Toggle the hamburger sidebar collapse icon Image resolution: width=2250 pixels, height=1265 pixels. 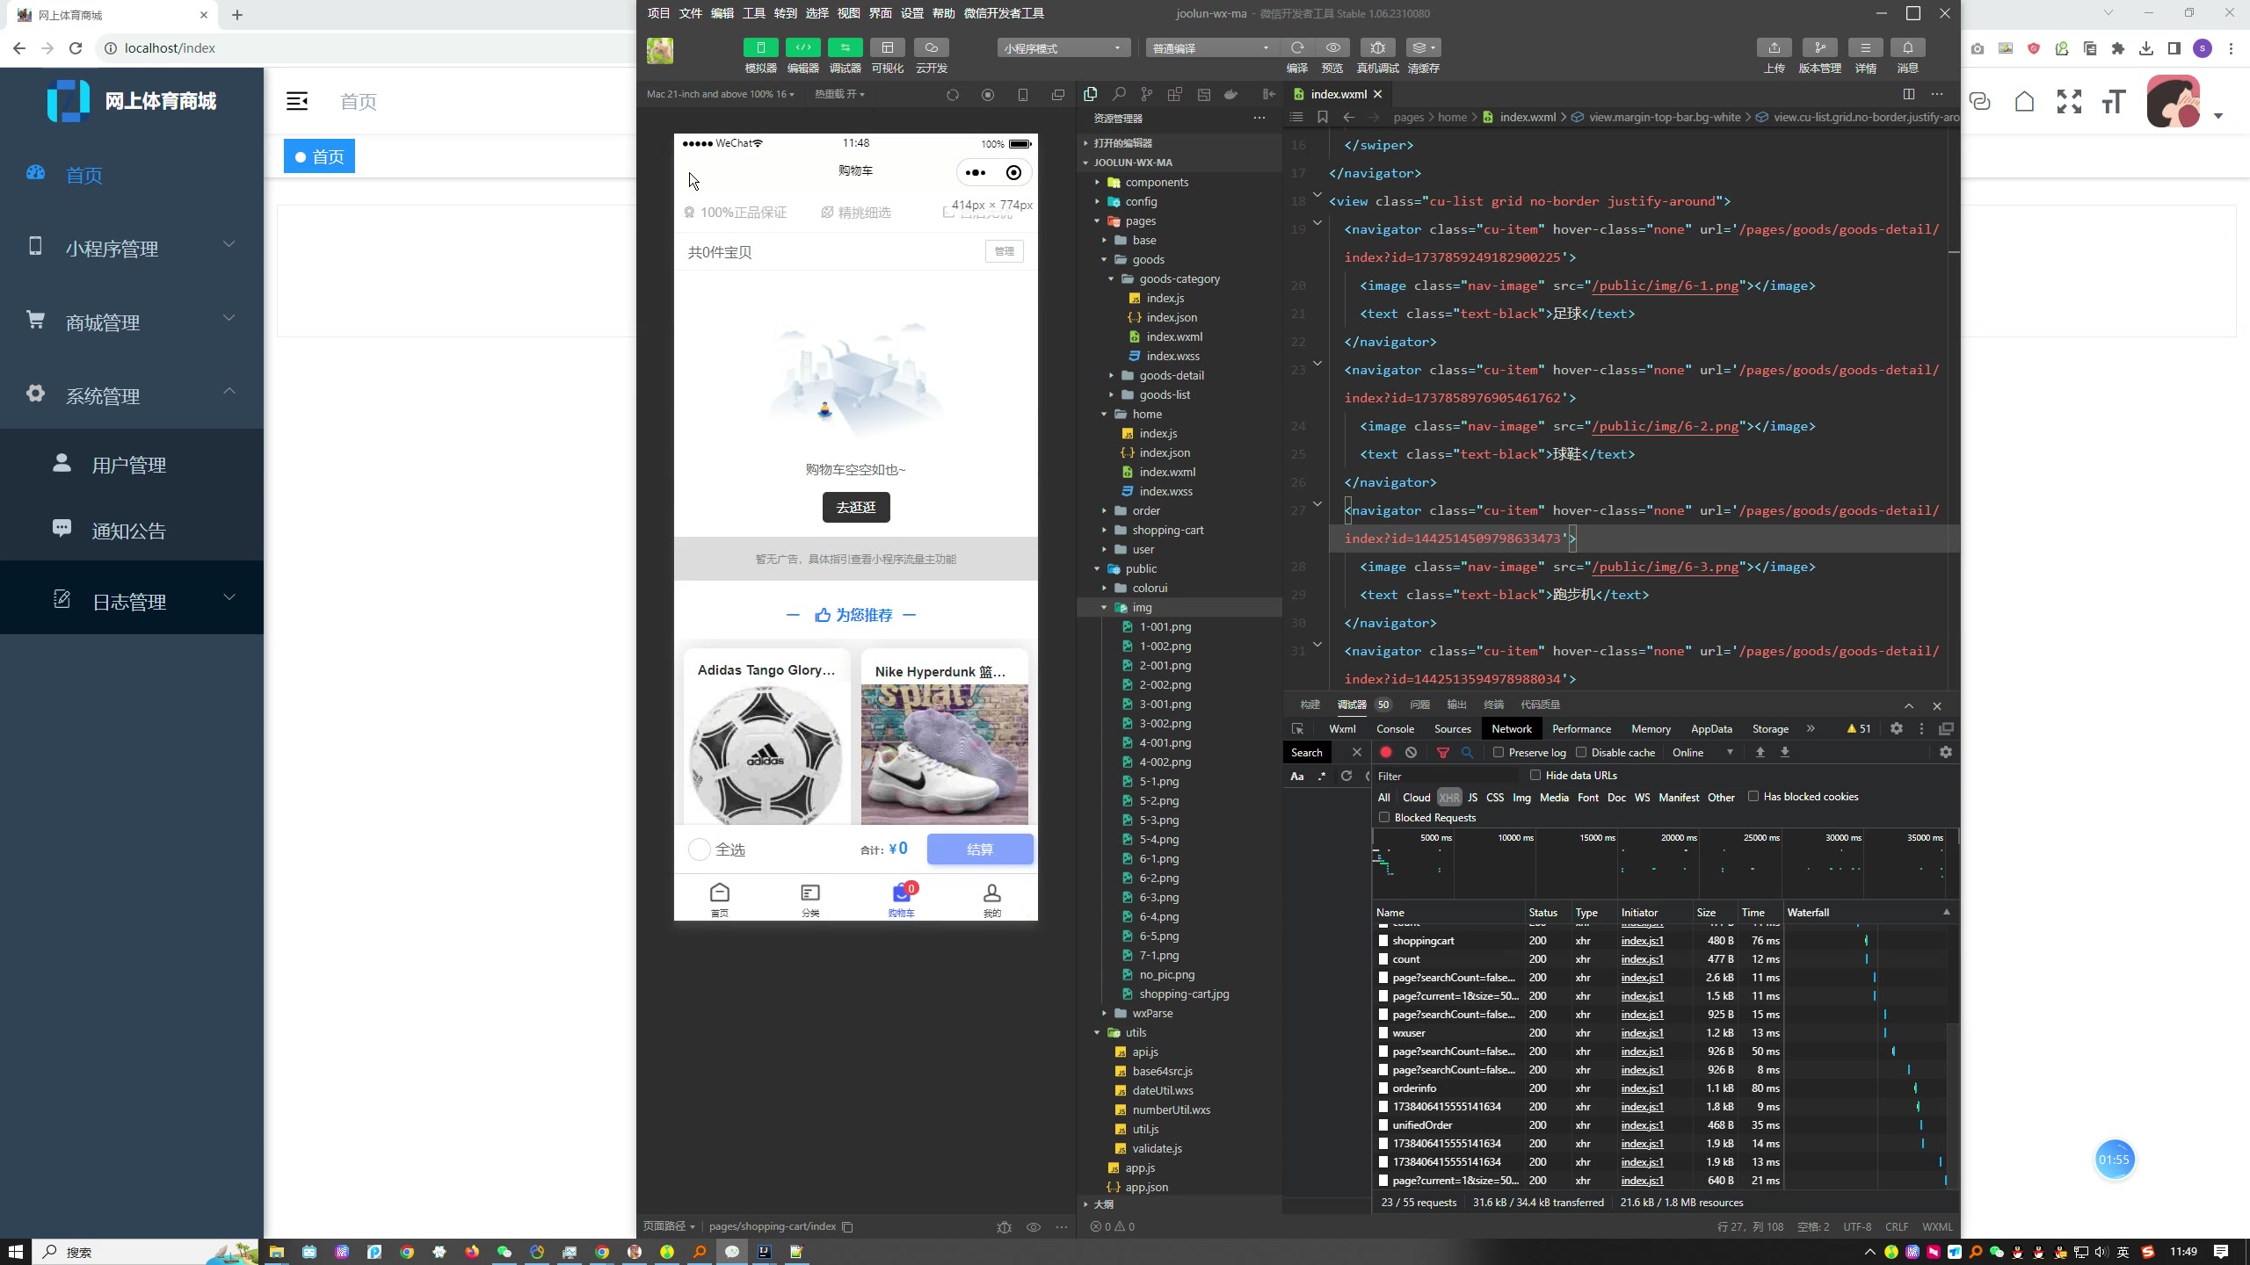click(297, 101)
